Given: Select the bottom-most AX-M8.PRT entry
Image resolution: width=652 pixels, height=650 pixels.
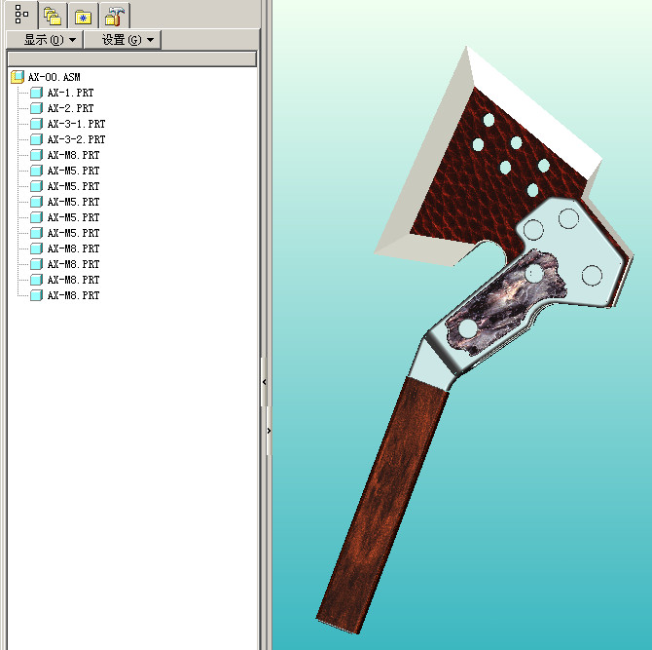Looking at the screenshot, I should [x=73, y=295].
